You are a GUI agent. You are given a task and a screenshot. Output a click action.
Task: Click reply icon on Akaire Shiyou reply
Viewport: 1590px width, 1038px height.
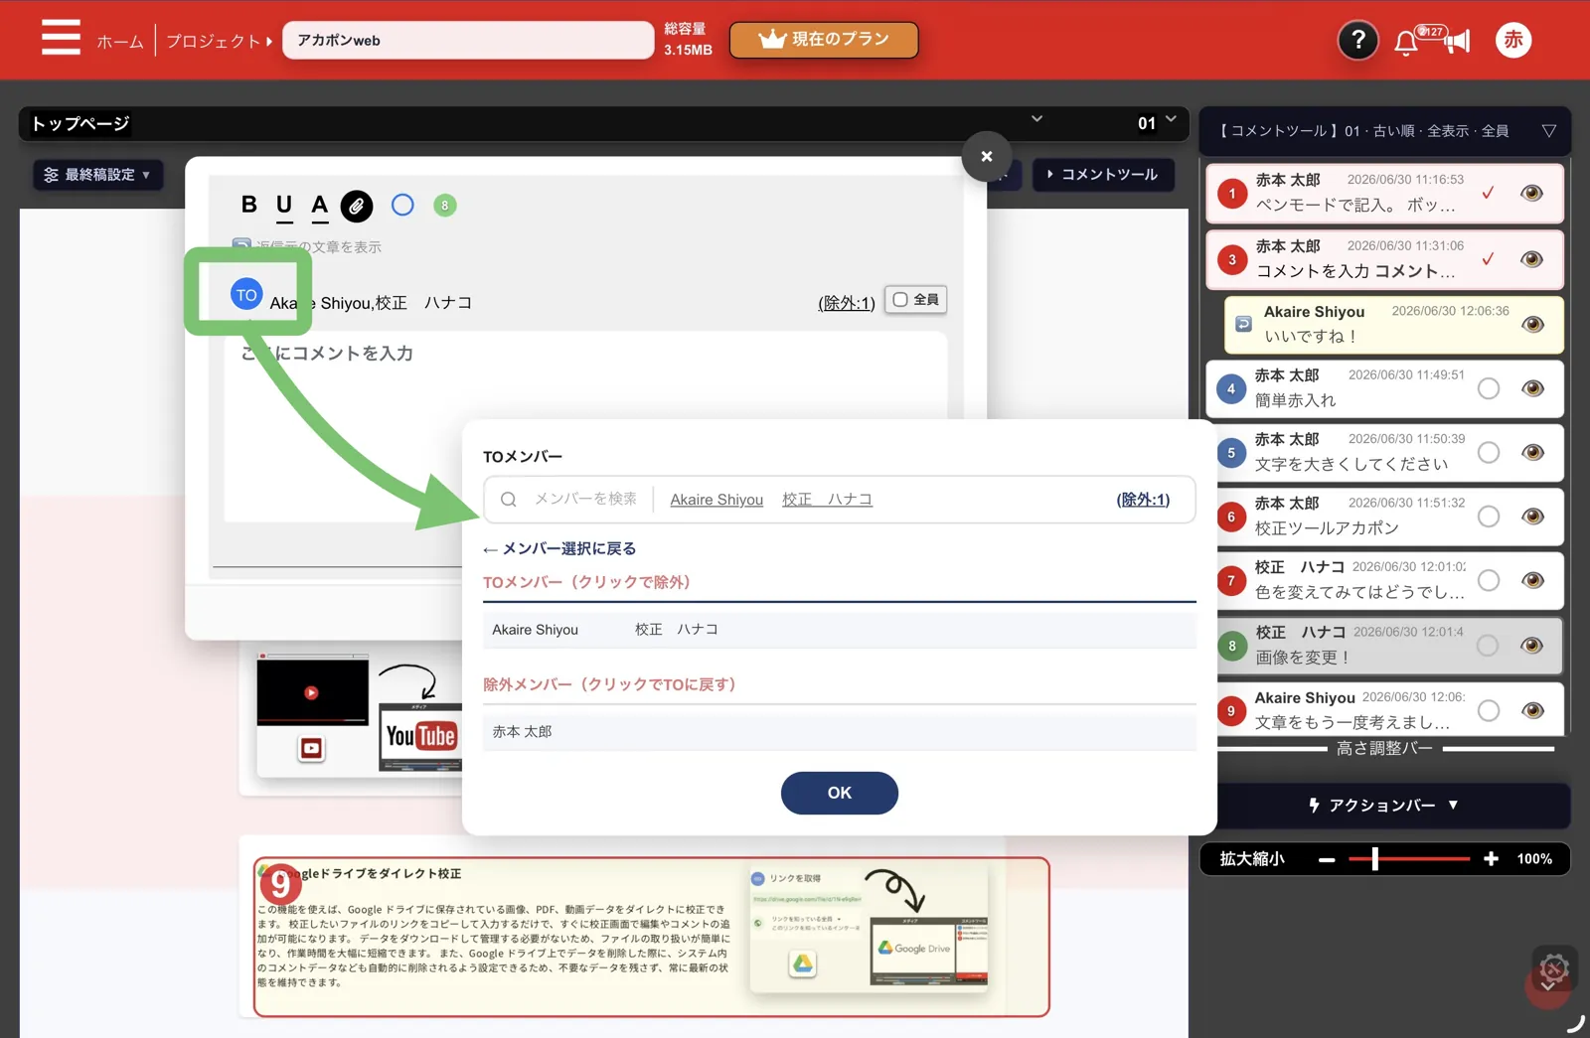pos(1243,324)
